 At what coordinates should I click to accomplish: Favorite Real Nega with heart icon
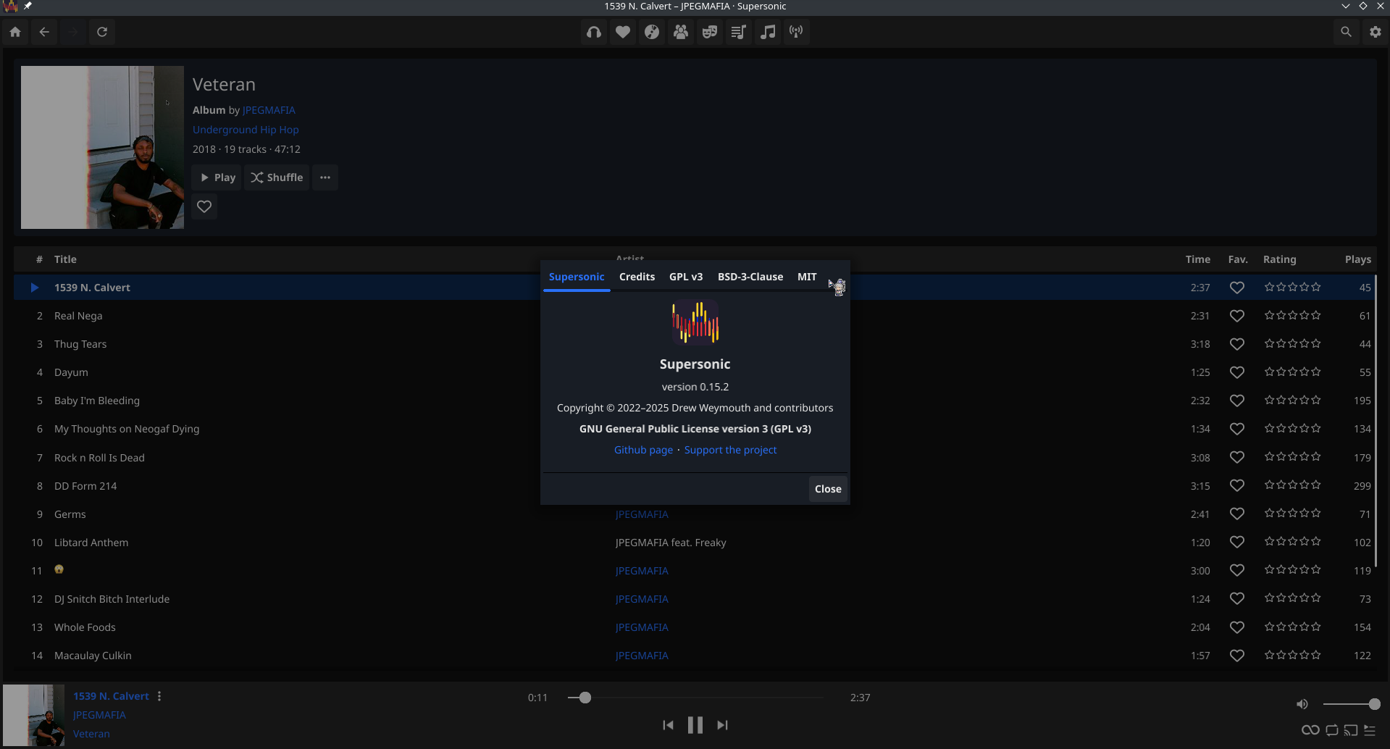[1237, 316]
